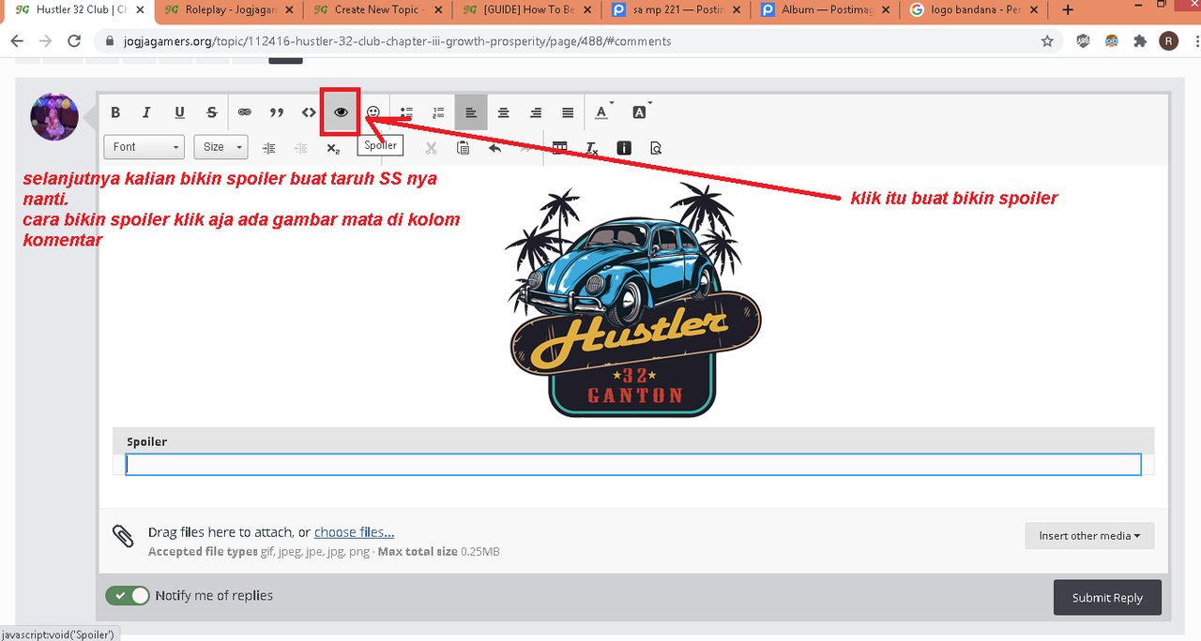Screen dimensions: 1201x641
Task: Toggle the Notify me of replies switch
Action: (128, 595)
